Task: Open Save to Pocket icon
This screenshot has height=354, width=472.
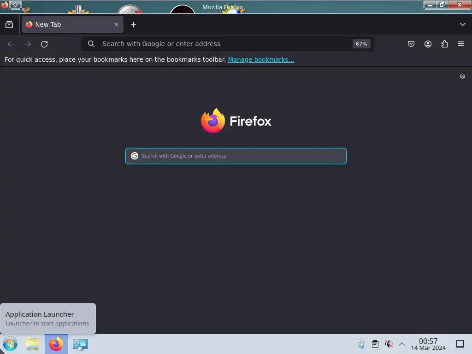Action: tap(411, 44)
